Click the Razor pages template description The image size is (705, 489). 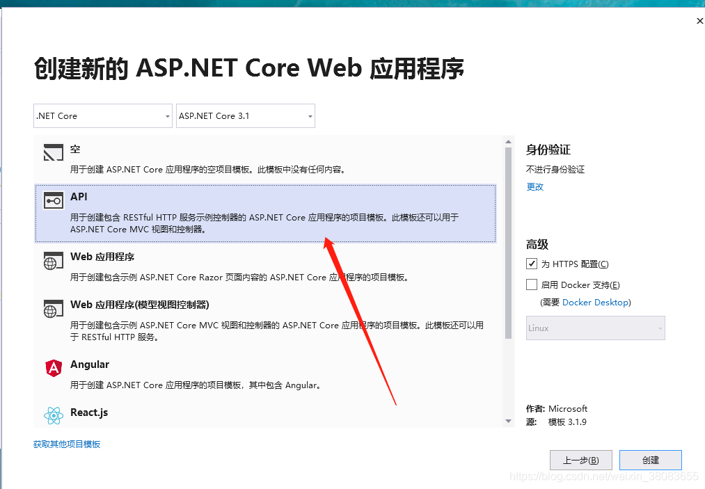[239, 278]
